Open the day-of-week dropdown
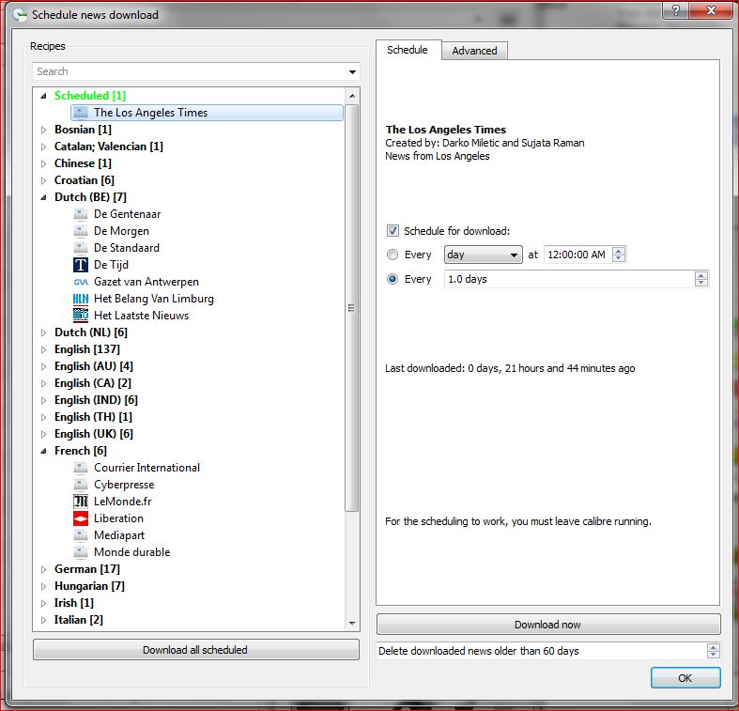 [x=483, y=255]
